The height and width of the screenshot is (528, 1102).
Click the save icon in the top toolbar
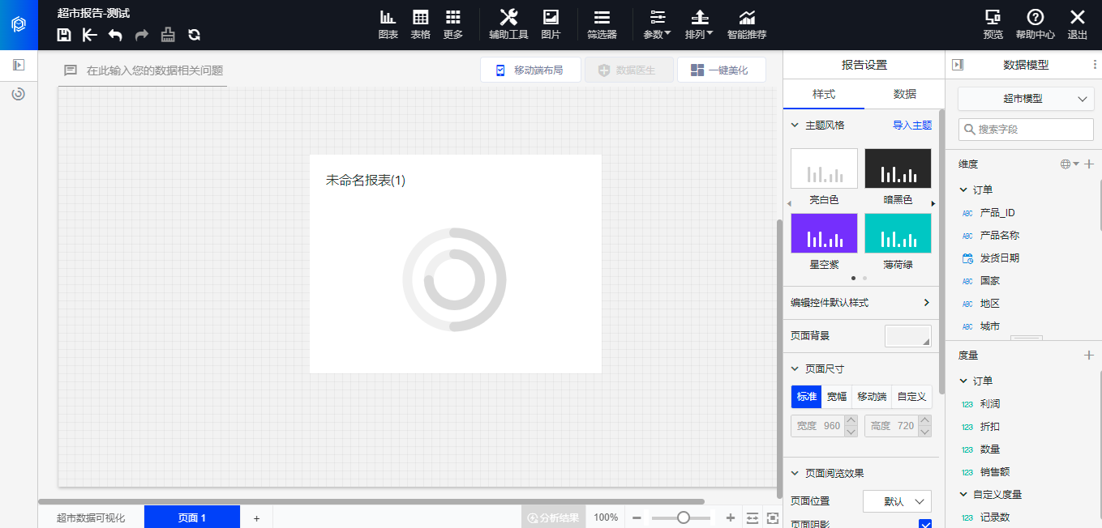pos(64,35)
